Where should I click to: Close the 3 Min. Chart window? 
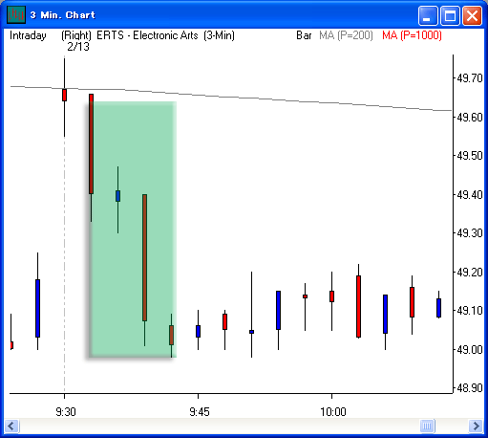pyautogui.click(x=472, y=15)
